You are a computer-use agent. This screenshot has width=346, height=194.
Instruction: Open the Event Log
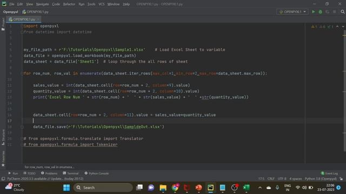(329, 174)
